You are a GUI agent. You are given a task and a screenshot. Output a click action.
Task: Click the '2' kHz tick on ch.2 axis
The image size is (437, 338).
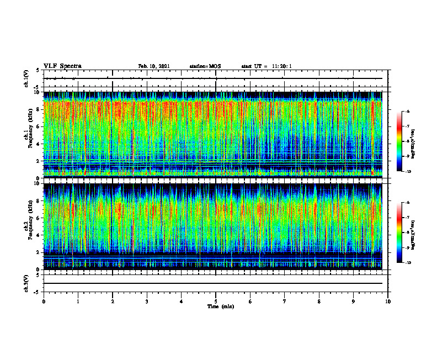39,252
